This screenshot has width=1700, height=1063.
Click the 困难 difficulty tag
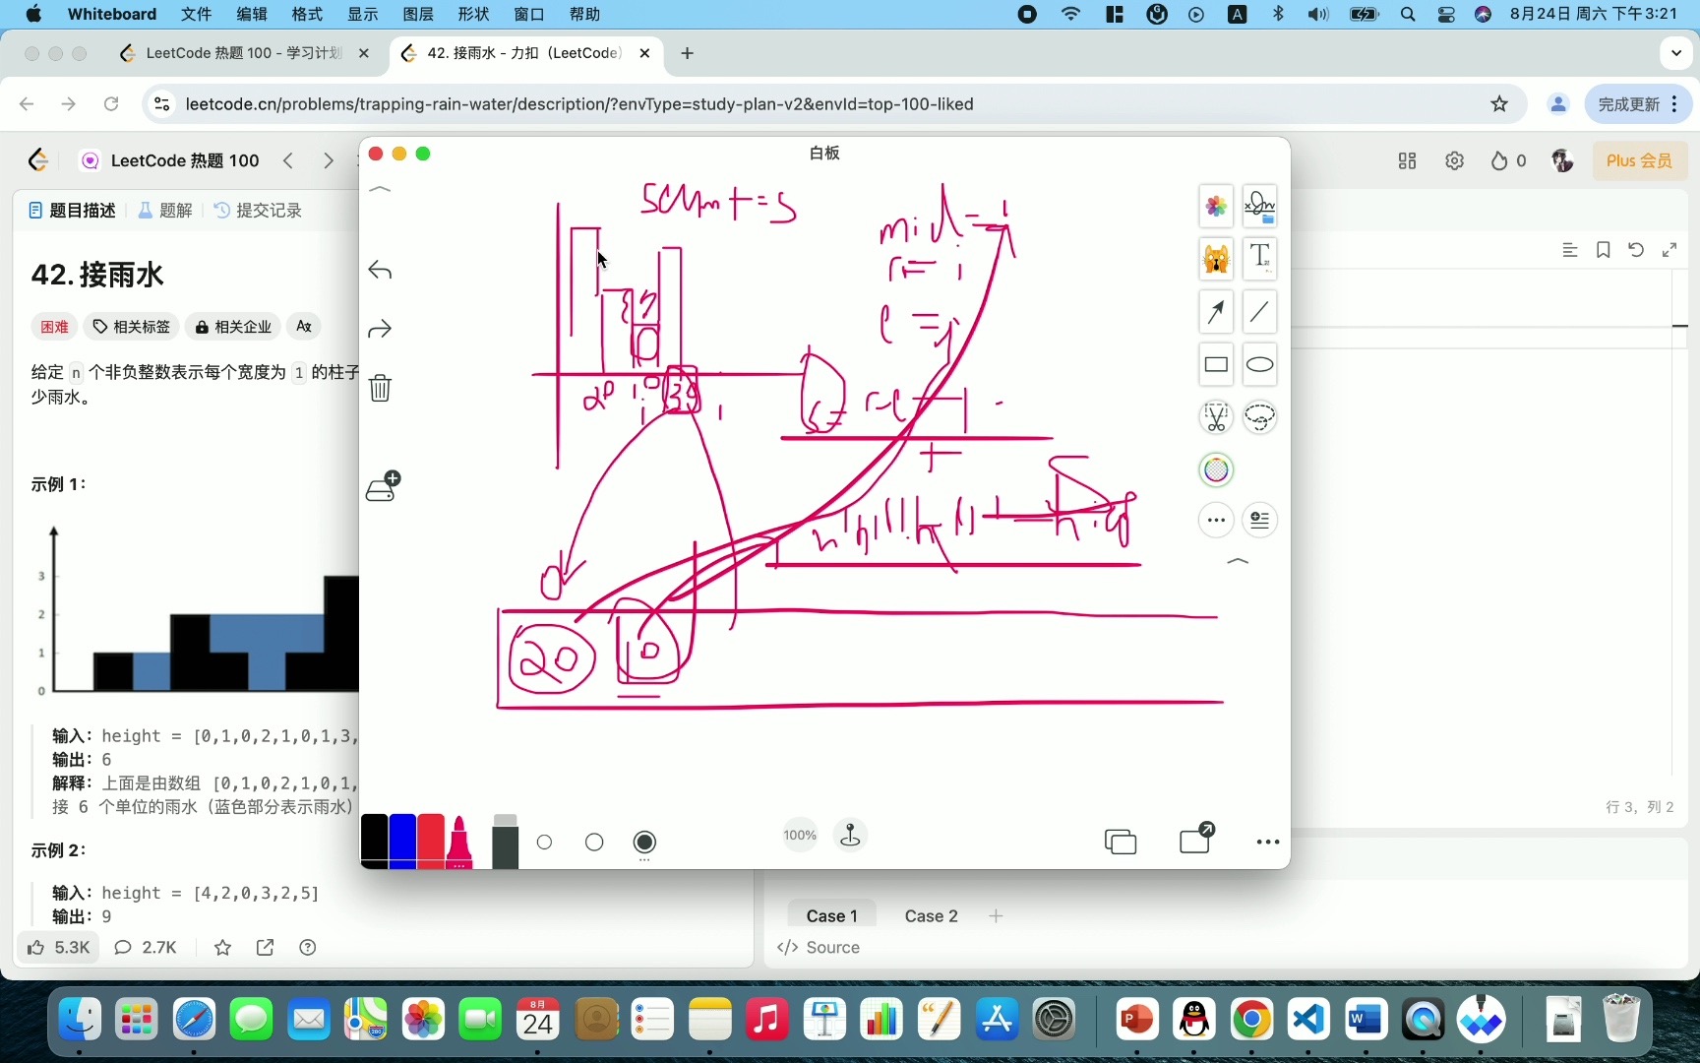tap(54, 327)
